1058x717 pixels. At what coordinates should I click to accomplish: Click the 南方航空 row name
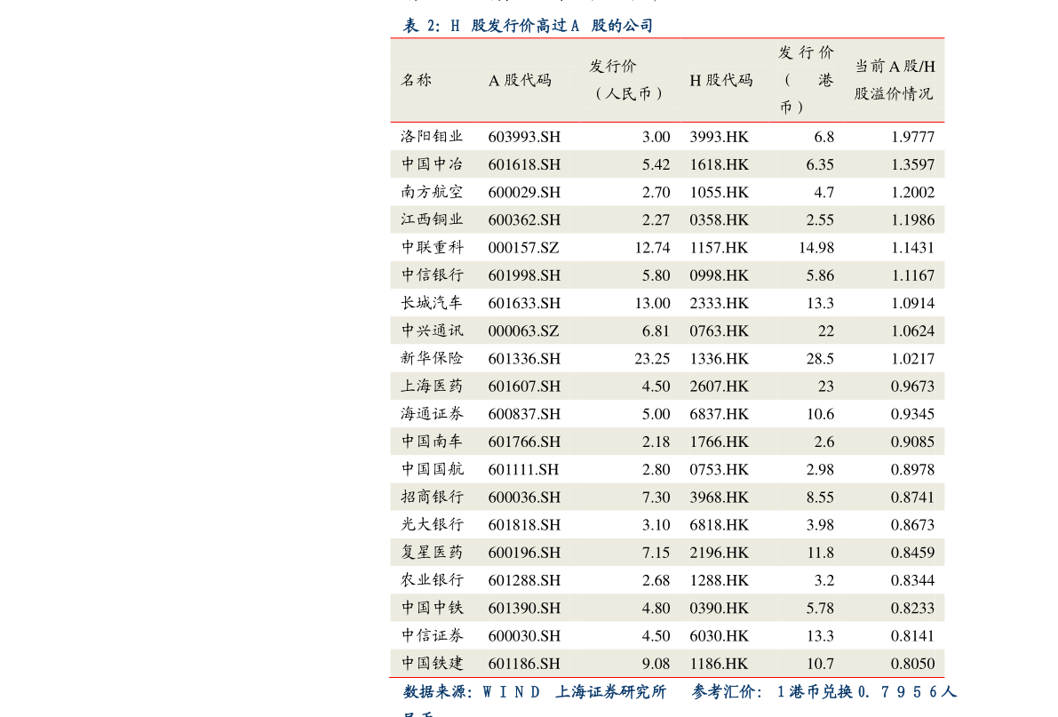click(432, 192)
